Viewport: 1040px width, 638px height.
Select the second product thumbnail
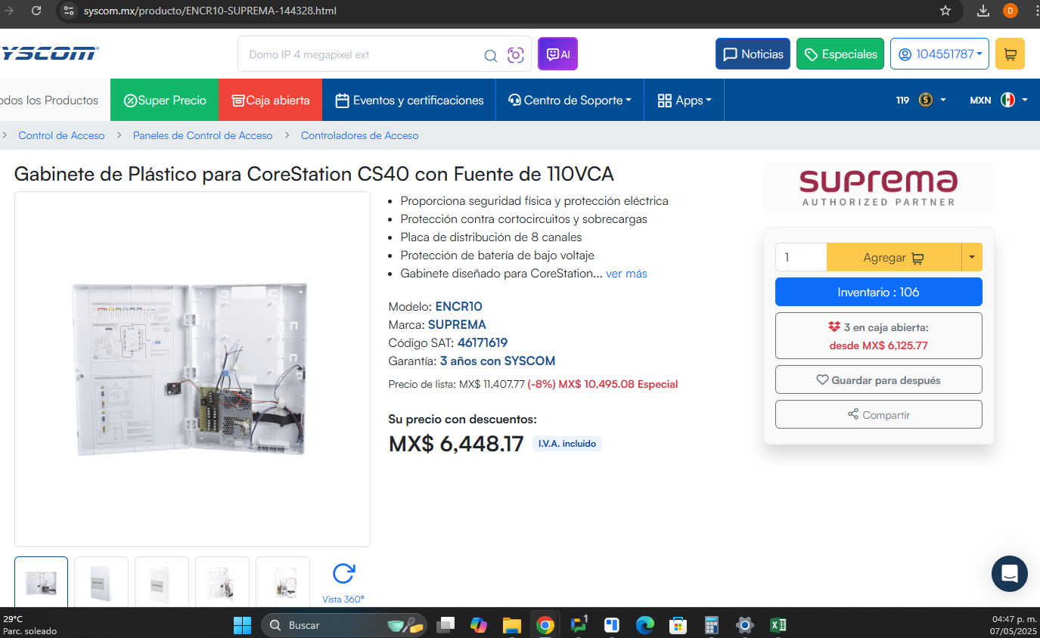101,582
